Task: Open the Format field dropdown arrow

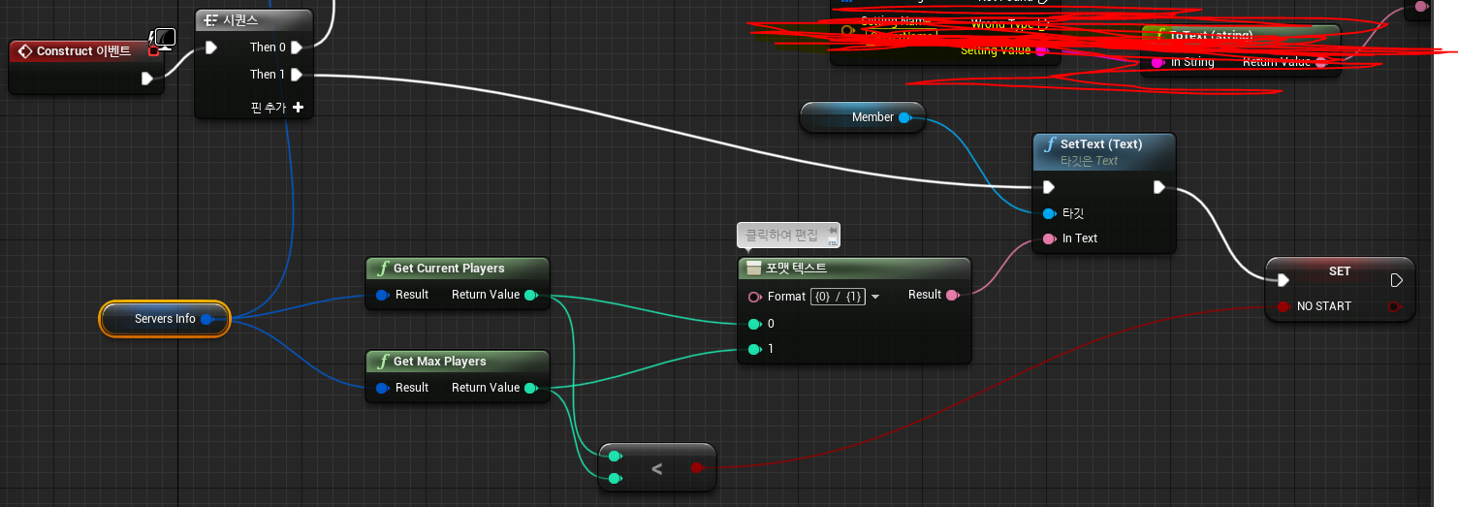Action: [875, 297]
